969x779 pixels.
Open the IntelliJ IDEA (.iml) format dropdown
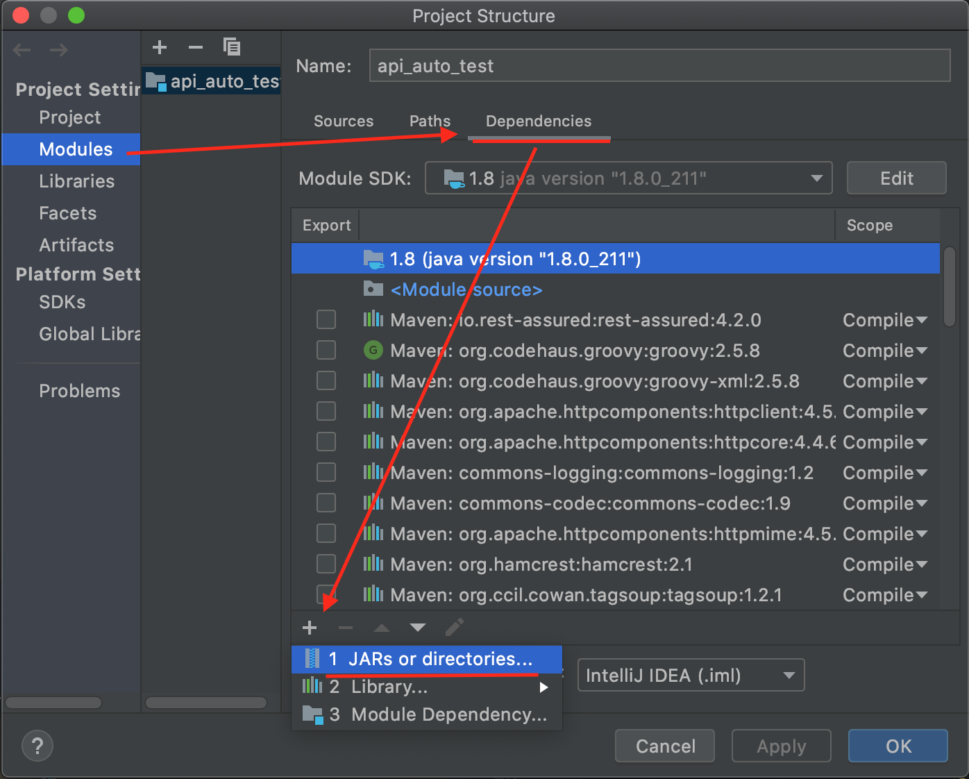click(x=691, y=675)
